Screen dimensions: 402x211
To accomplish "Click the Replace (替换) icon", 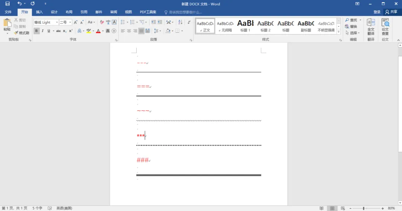I will pos(351,26).
